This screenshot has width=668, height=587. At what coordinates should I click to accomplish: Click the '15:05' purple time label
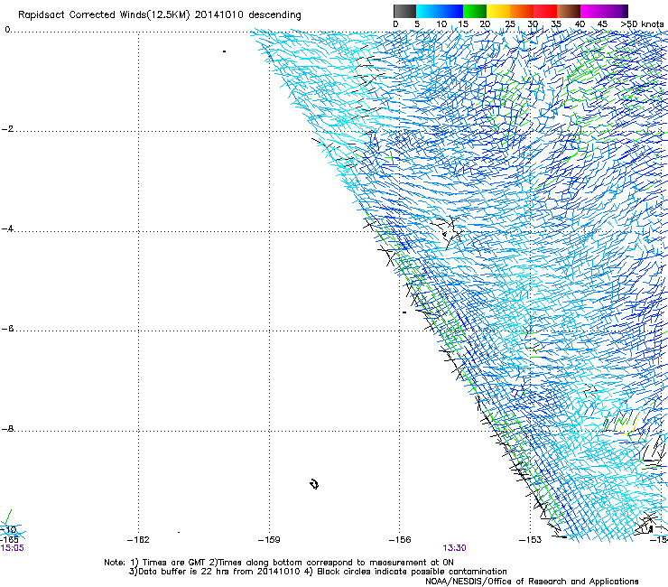click(13, 548)
